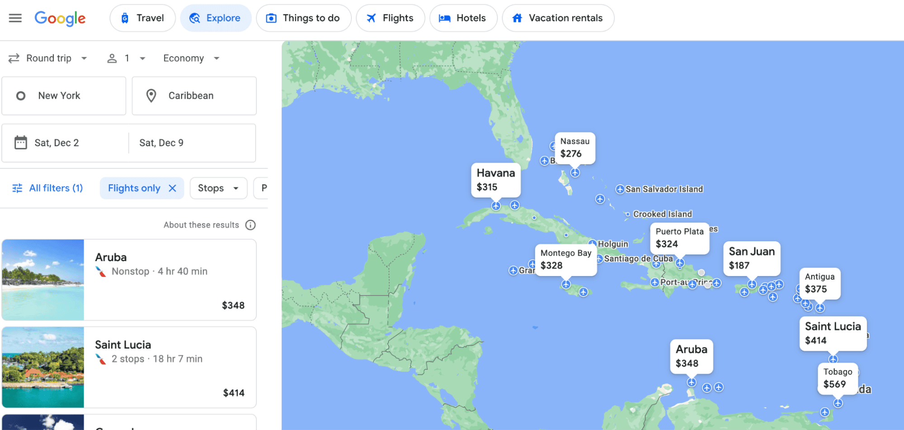Expand the Economy class dropdown

(191, 58)
